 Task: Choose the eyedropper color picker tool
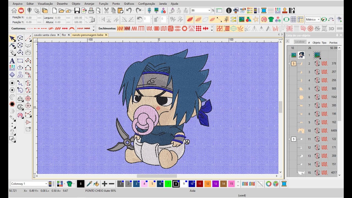(89, 184)
